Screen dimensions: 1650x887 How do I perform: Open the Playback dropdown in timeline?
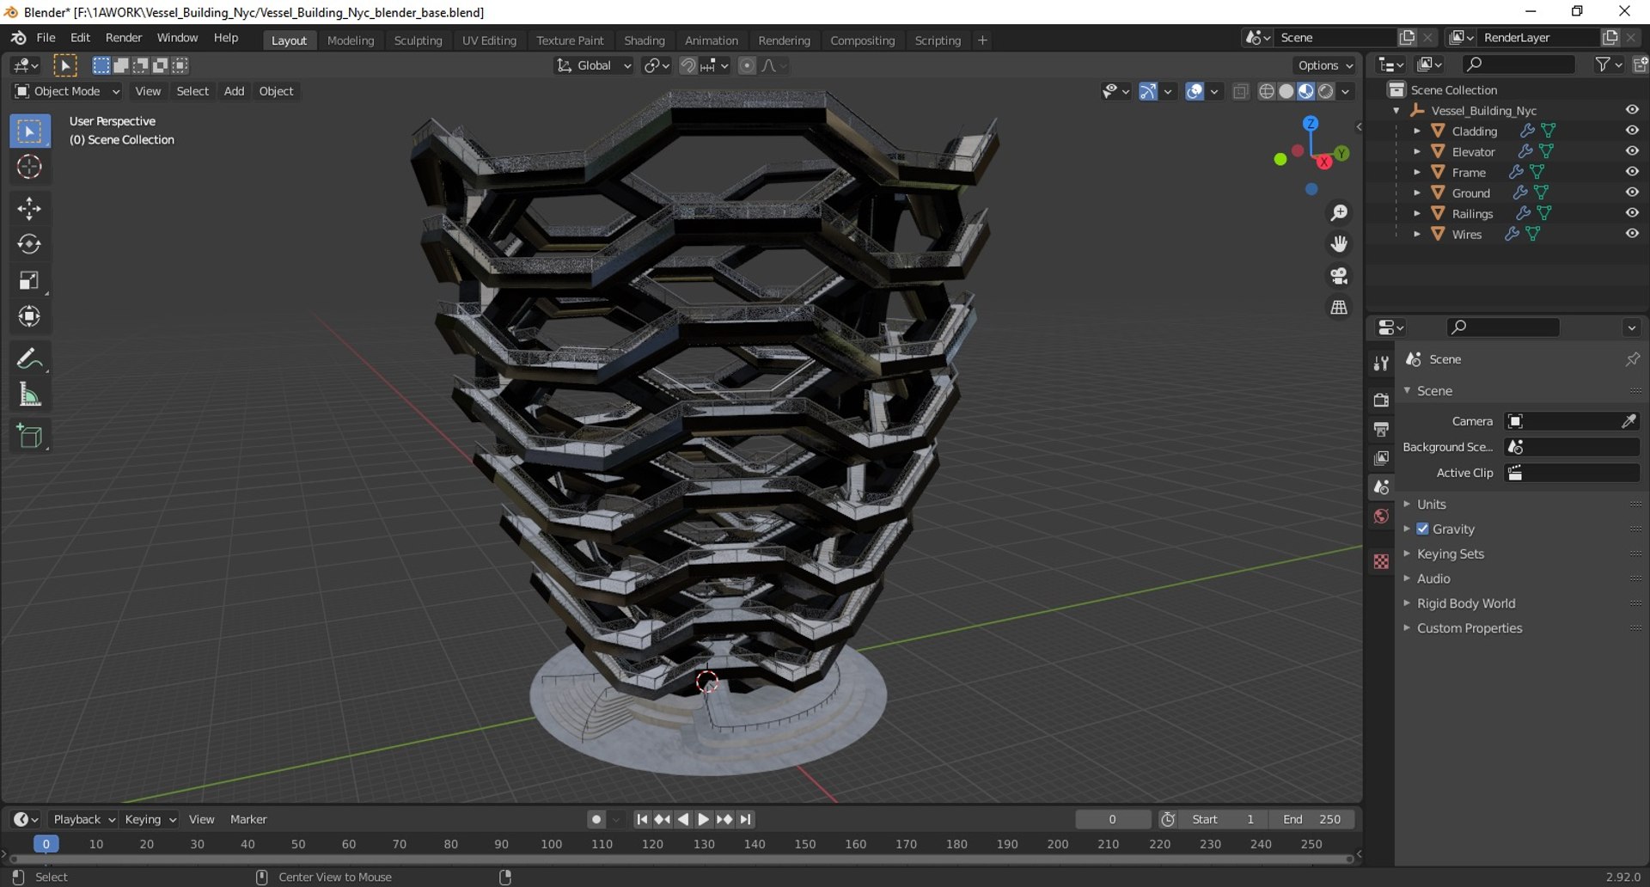click(83, 820)
